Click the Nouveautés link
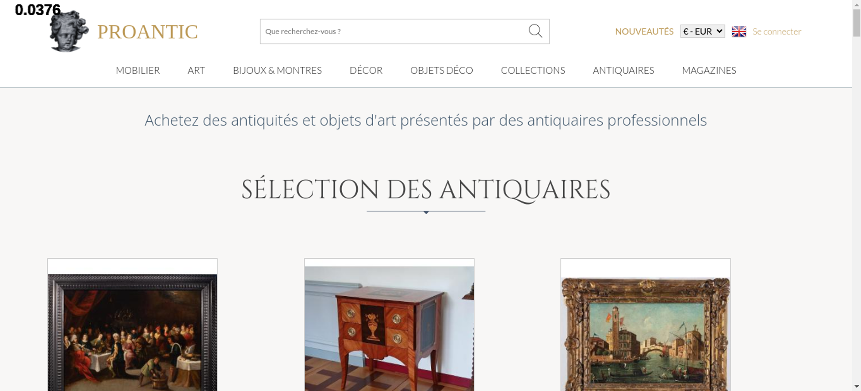861x391 pixels. 644,31
